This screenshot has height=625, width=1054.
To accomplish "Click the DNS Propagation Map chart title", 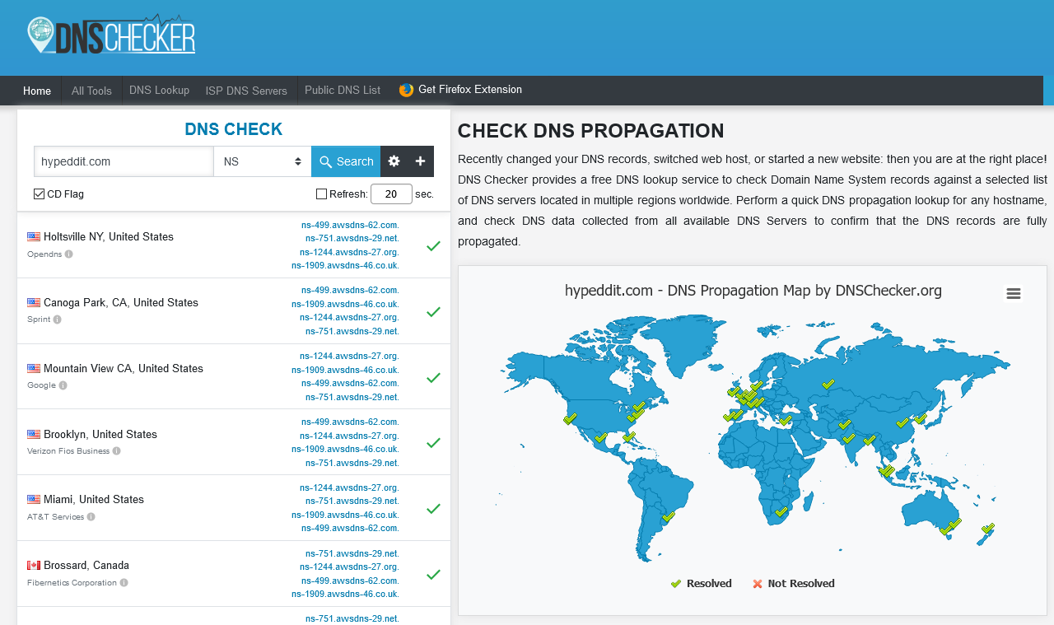I will pos(753,291).
